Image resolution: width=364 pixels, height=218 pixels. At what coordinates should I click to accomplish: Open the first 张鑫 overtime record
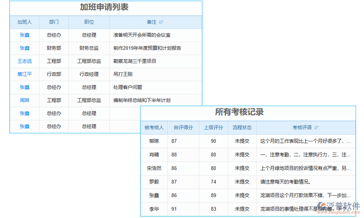[24, 35]
